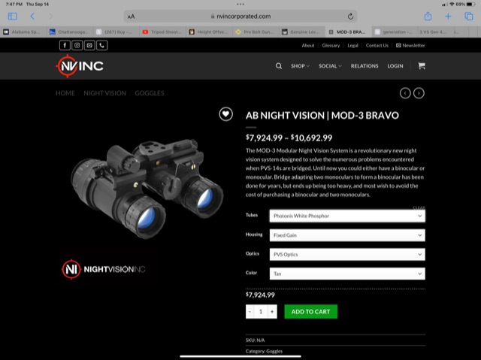The width and height of the screenshot is (481, 360).
Task: Open the Contact Us link
Action: point(377,45)
